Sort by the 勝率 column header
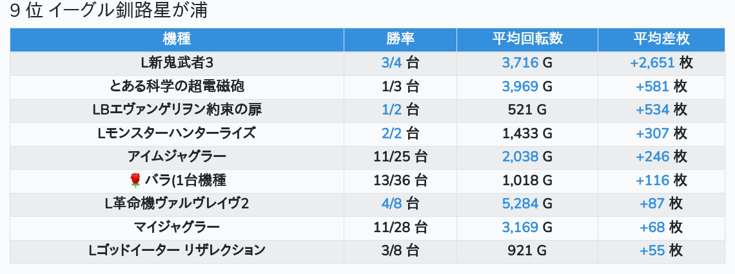 (x=400, y=39)
